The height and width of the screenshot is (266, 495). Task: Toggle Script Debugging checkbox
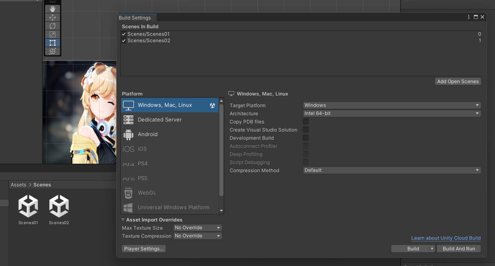(306, 162)
